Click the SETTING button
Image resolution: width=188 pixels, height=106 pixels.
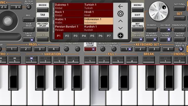click(179, 9)
